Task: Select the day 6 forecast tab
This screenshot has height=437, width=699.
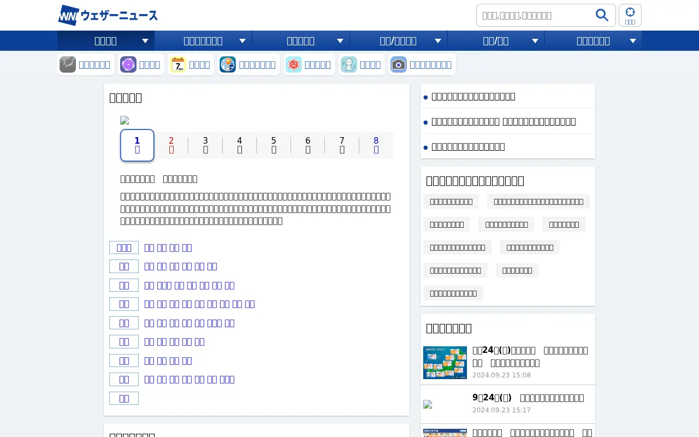Action: point(308,145)
